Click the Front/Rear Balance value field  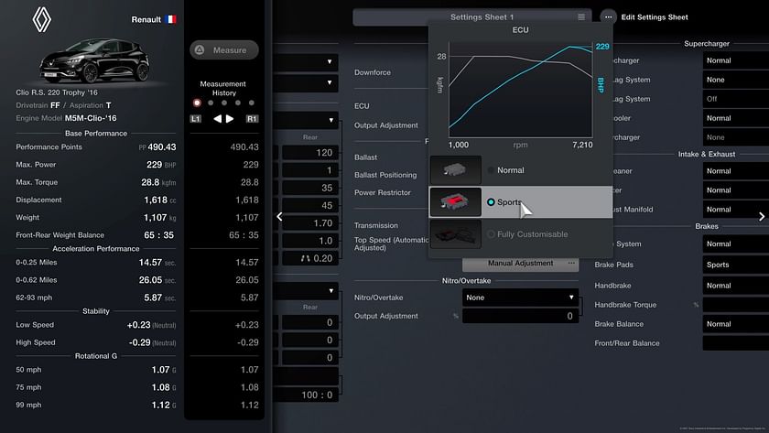(736, 343)
